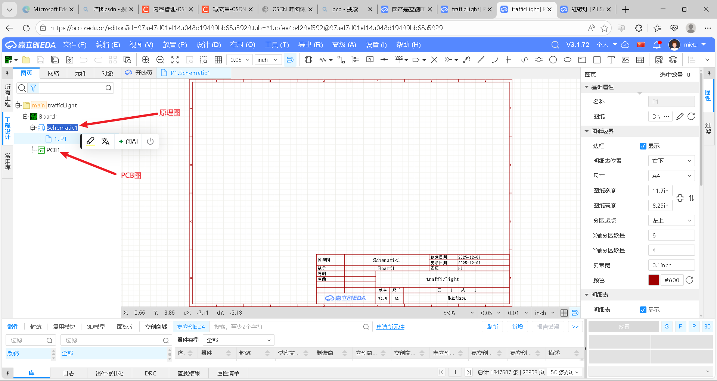The height and width of the screenshot is (381, 717).
Task: Click the reset color circular arrow icon
Action: (689, 280)
